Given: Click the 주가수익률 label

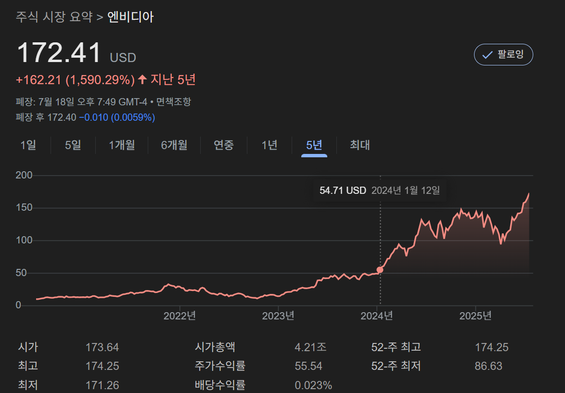Looking at the screenshot, I should pos(220,366).
